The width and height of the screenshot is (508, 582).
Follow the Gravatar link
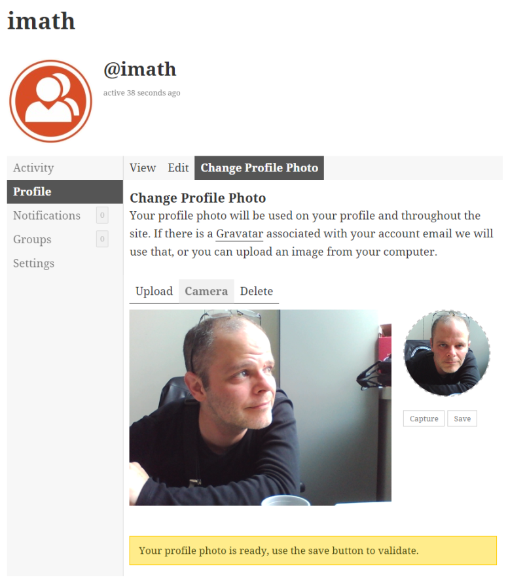[240, 233]
